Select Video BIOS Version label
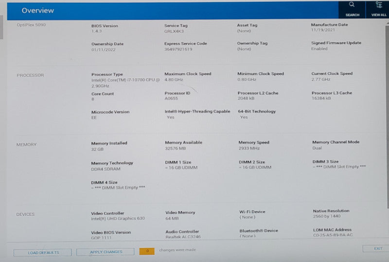Viewport: 389px width, 262px height. coord(111,232)
